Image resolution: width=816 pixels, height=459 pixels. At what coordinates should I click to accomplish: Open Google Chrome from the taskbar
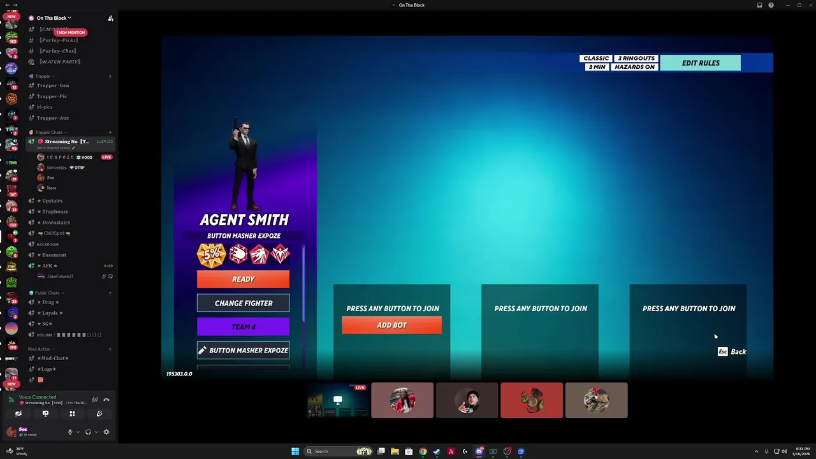(423, 451)
